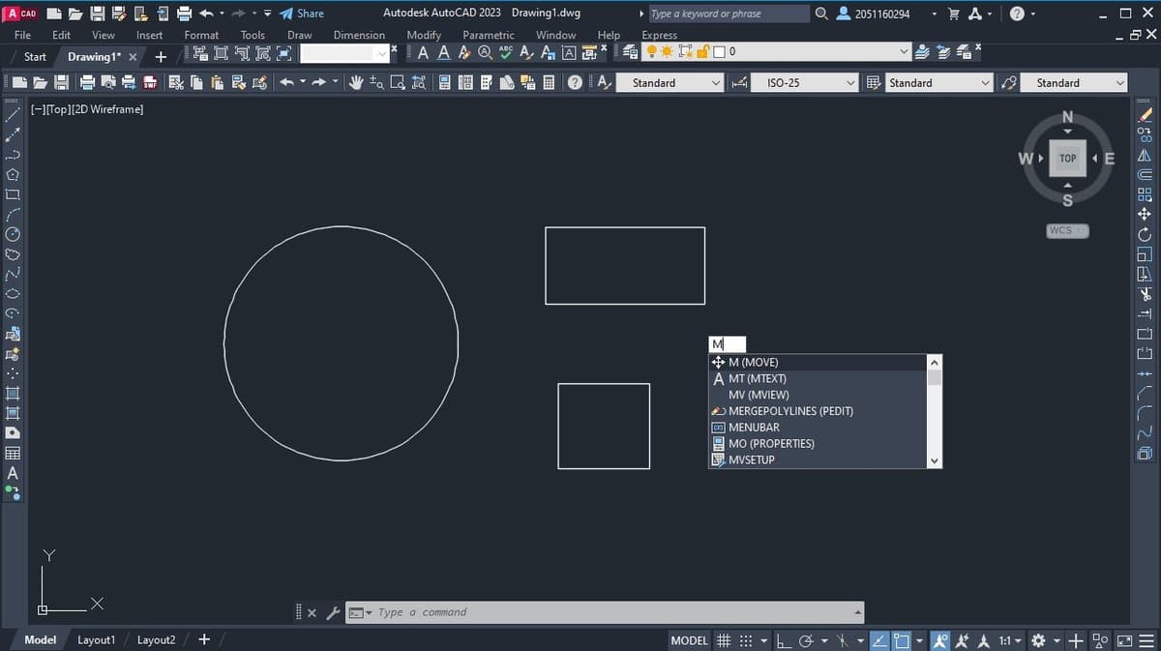Open the Dimension menu
The width and height of the screenshot is (1161, 651).
[359, 35]
